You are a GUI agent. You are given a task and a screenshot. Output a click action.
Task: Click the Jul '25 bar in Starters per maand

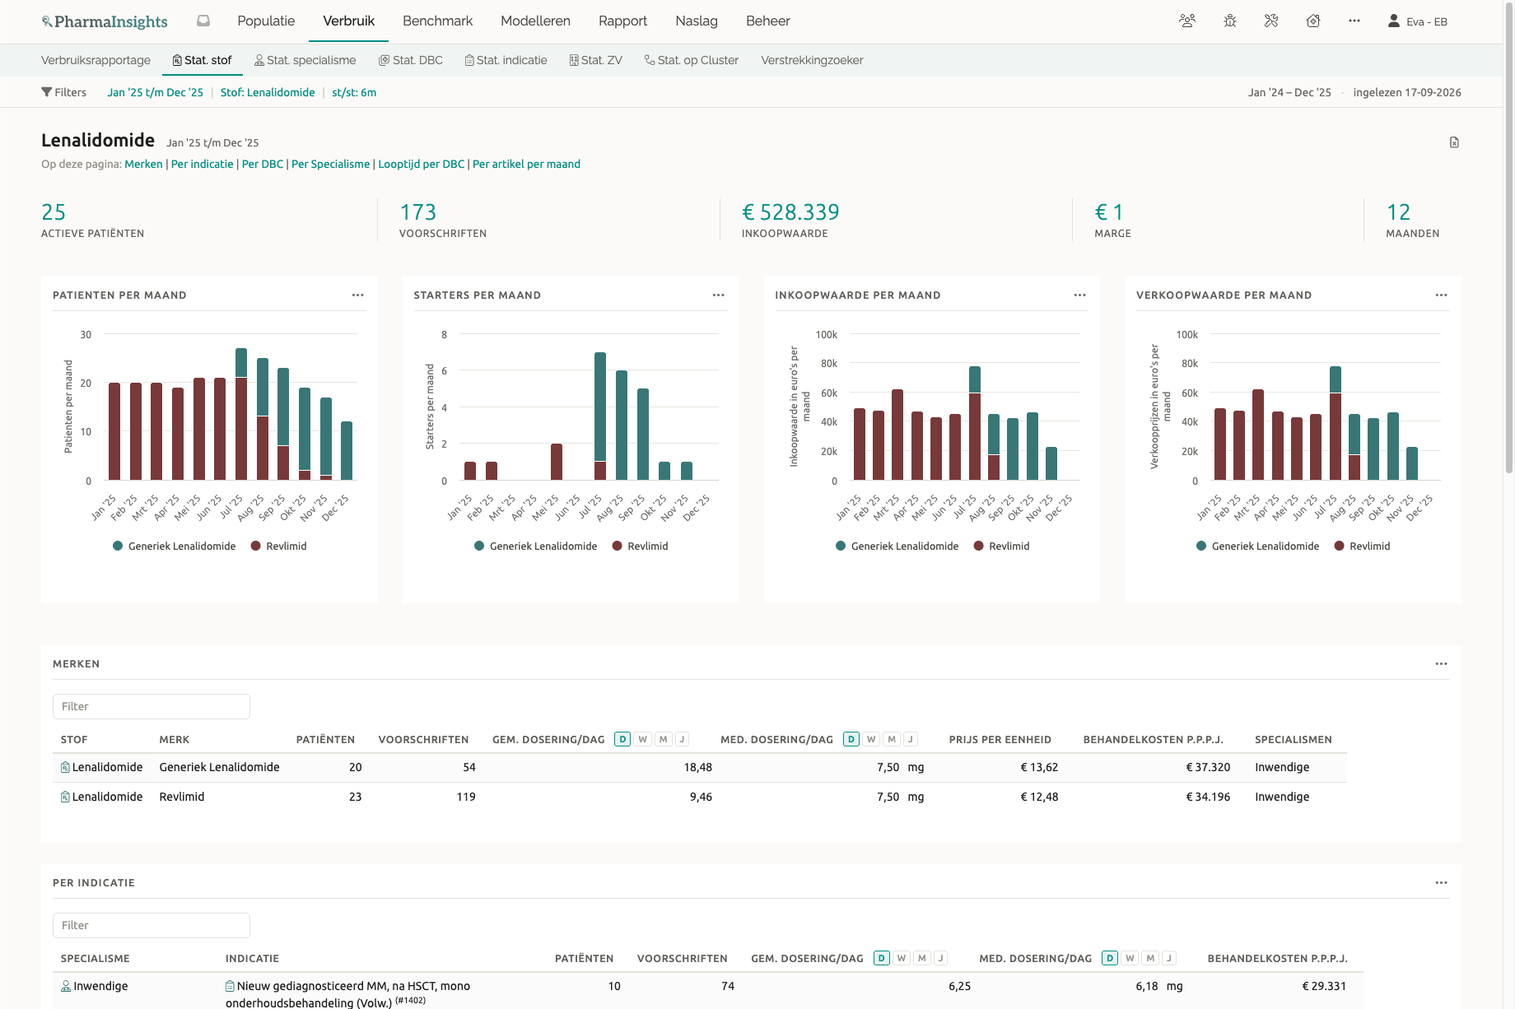[x=600, y=416]
